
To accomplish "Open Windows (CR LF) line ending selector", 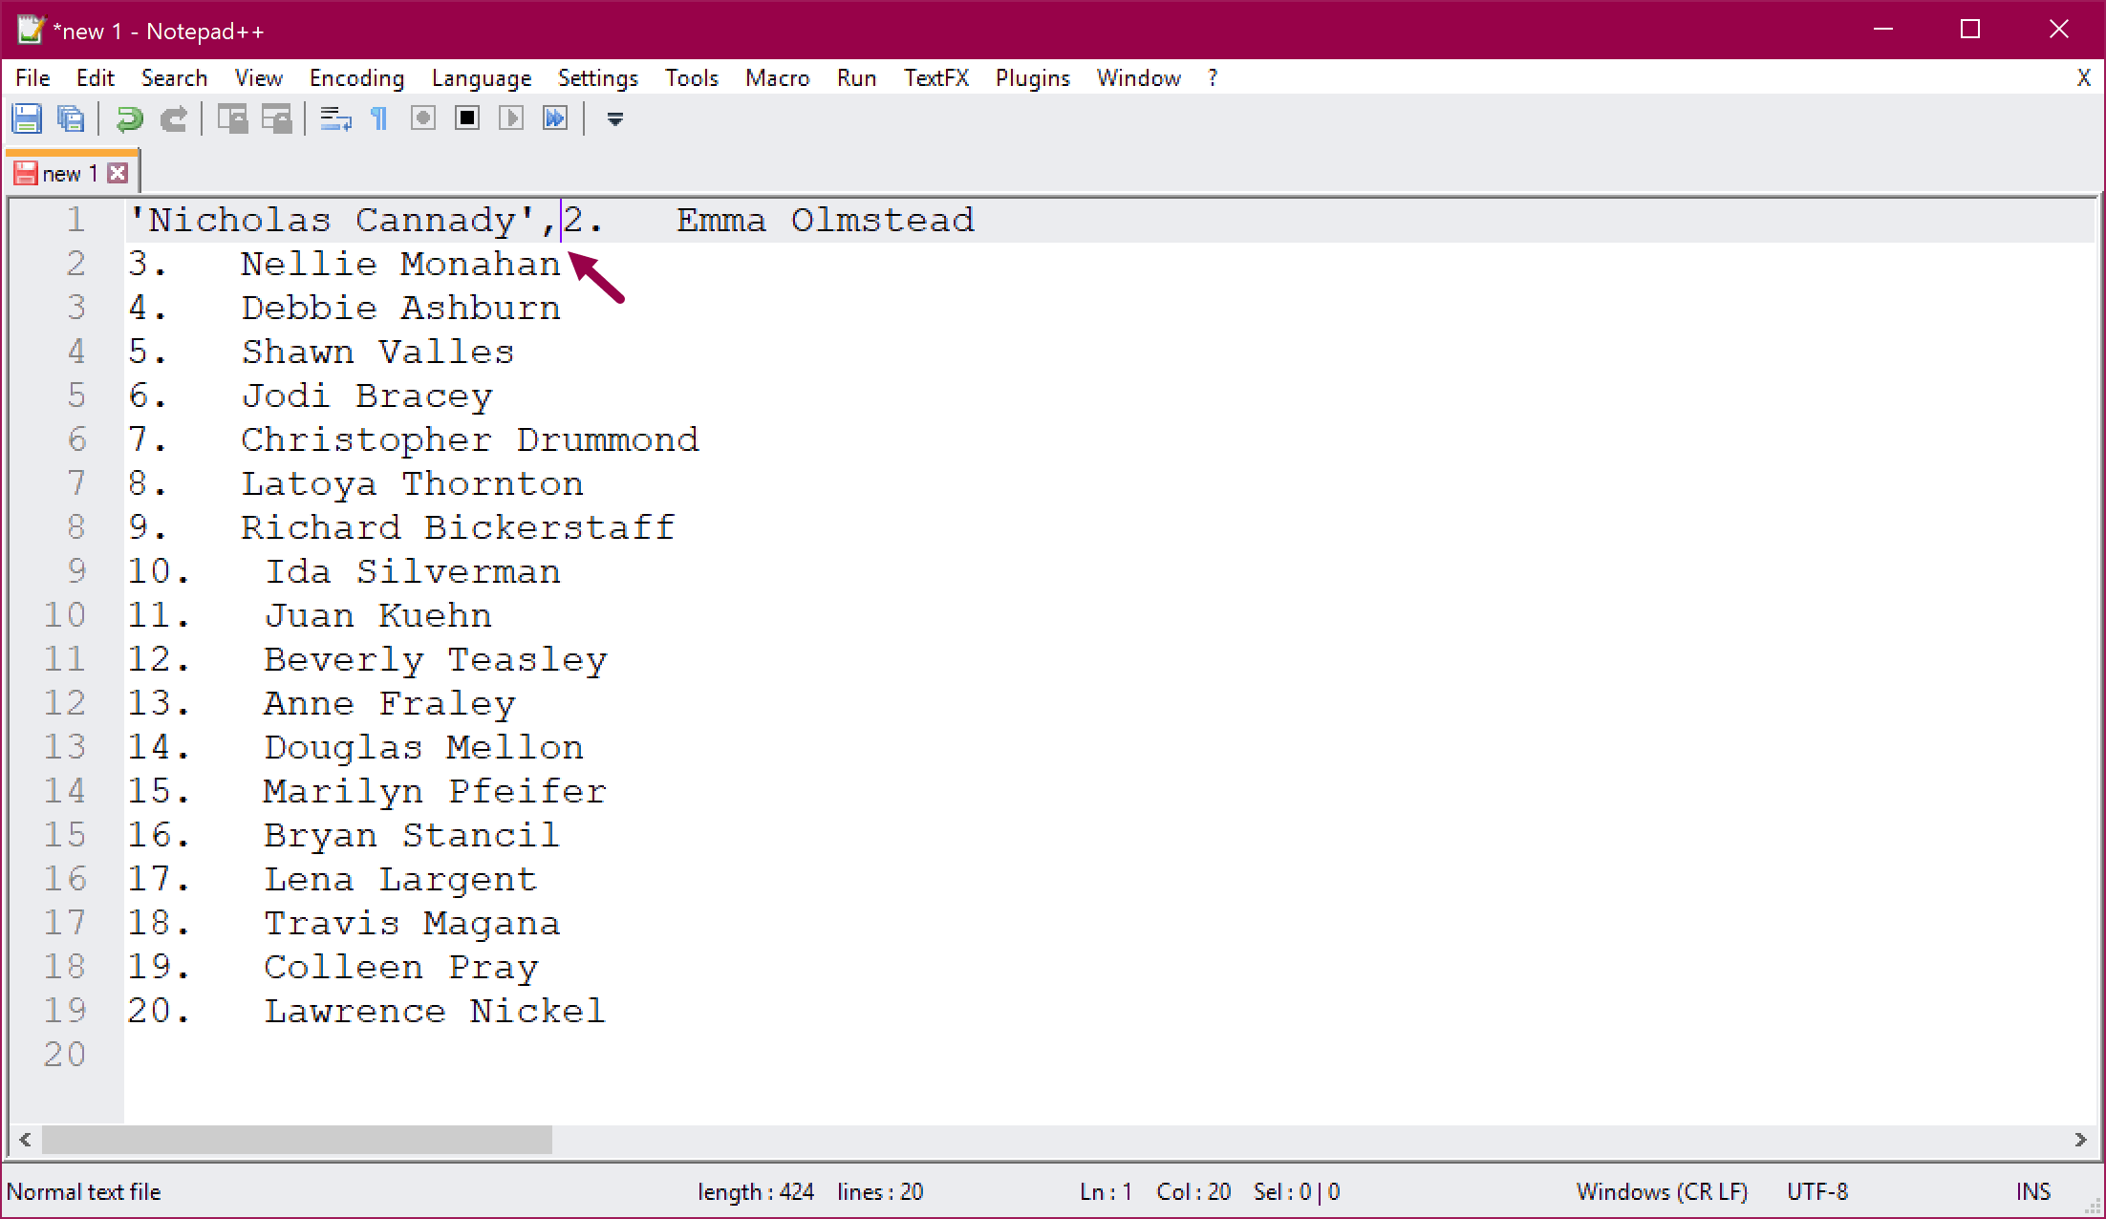I will 1661,1191.
